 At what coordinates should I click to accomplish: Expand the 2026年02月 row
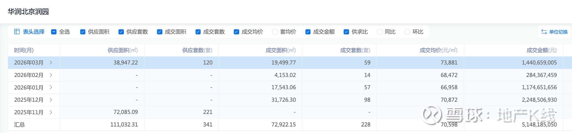coord(51,75)
